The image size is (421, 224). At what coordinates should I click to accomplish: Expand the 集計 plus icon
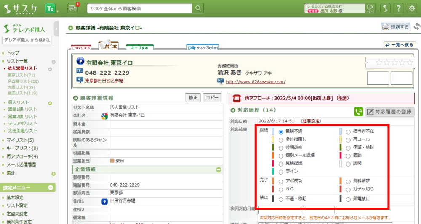53,174
